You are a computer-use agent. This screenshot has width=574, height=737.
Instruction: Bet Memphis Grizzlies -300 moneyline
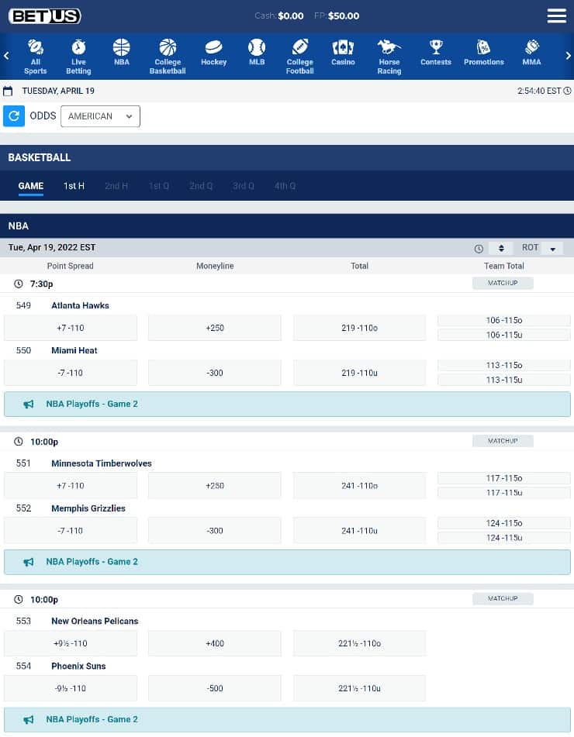215,531
